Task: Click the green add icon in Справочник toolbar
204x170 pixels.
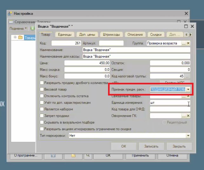Action: pyautogui.click(x=32, y=28)
